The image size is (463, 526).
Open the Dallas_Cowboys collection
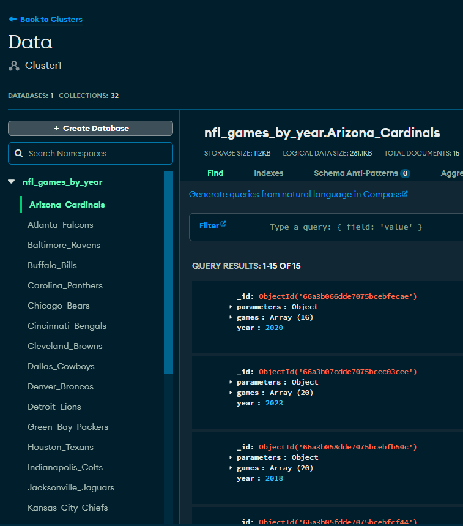[x=61, y=366]
